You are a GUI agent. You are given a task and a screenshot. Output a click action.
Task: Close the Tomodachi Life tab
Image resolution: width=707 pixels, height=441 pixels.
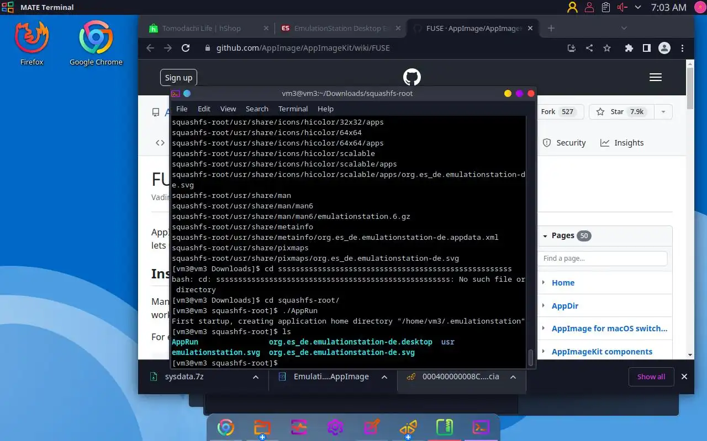(x=266, y=28)
